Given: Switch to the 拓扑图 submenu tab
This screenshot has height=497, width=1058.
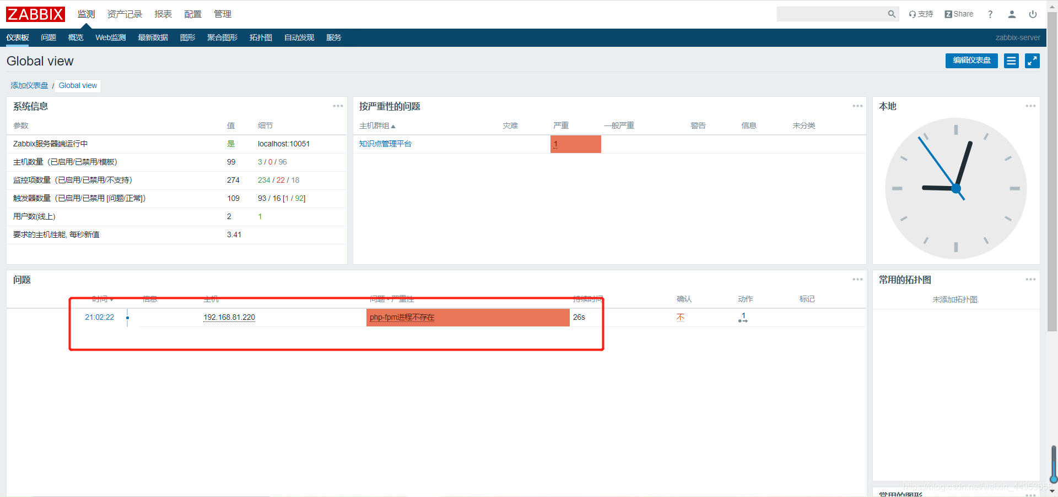Looking at the screenshot, I should click(261, 37).
